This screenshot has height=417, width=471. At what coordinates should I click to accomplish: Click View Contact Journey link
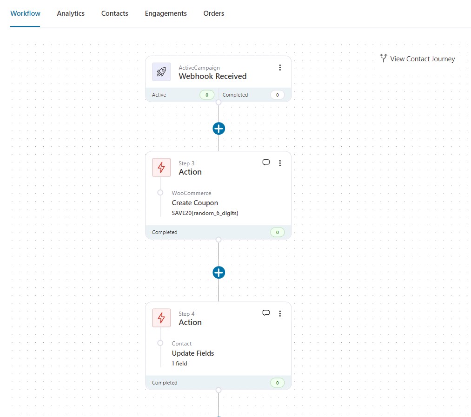pyautogui.click(x=418, y=59)
